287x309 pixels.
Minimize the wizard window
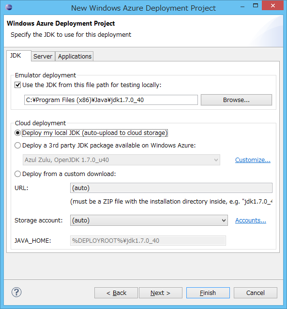click(242, 6)
